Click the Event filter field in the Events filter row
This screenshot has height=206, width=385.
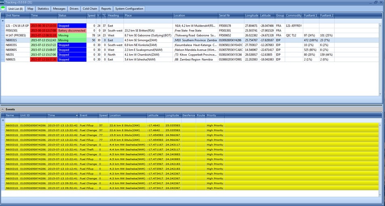coord(89,120)
